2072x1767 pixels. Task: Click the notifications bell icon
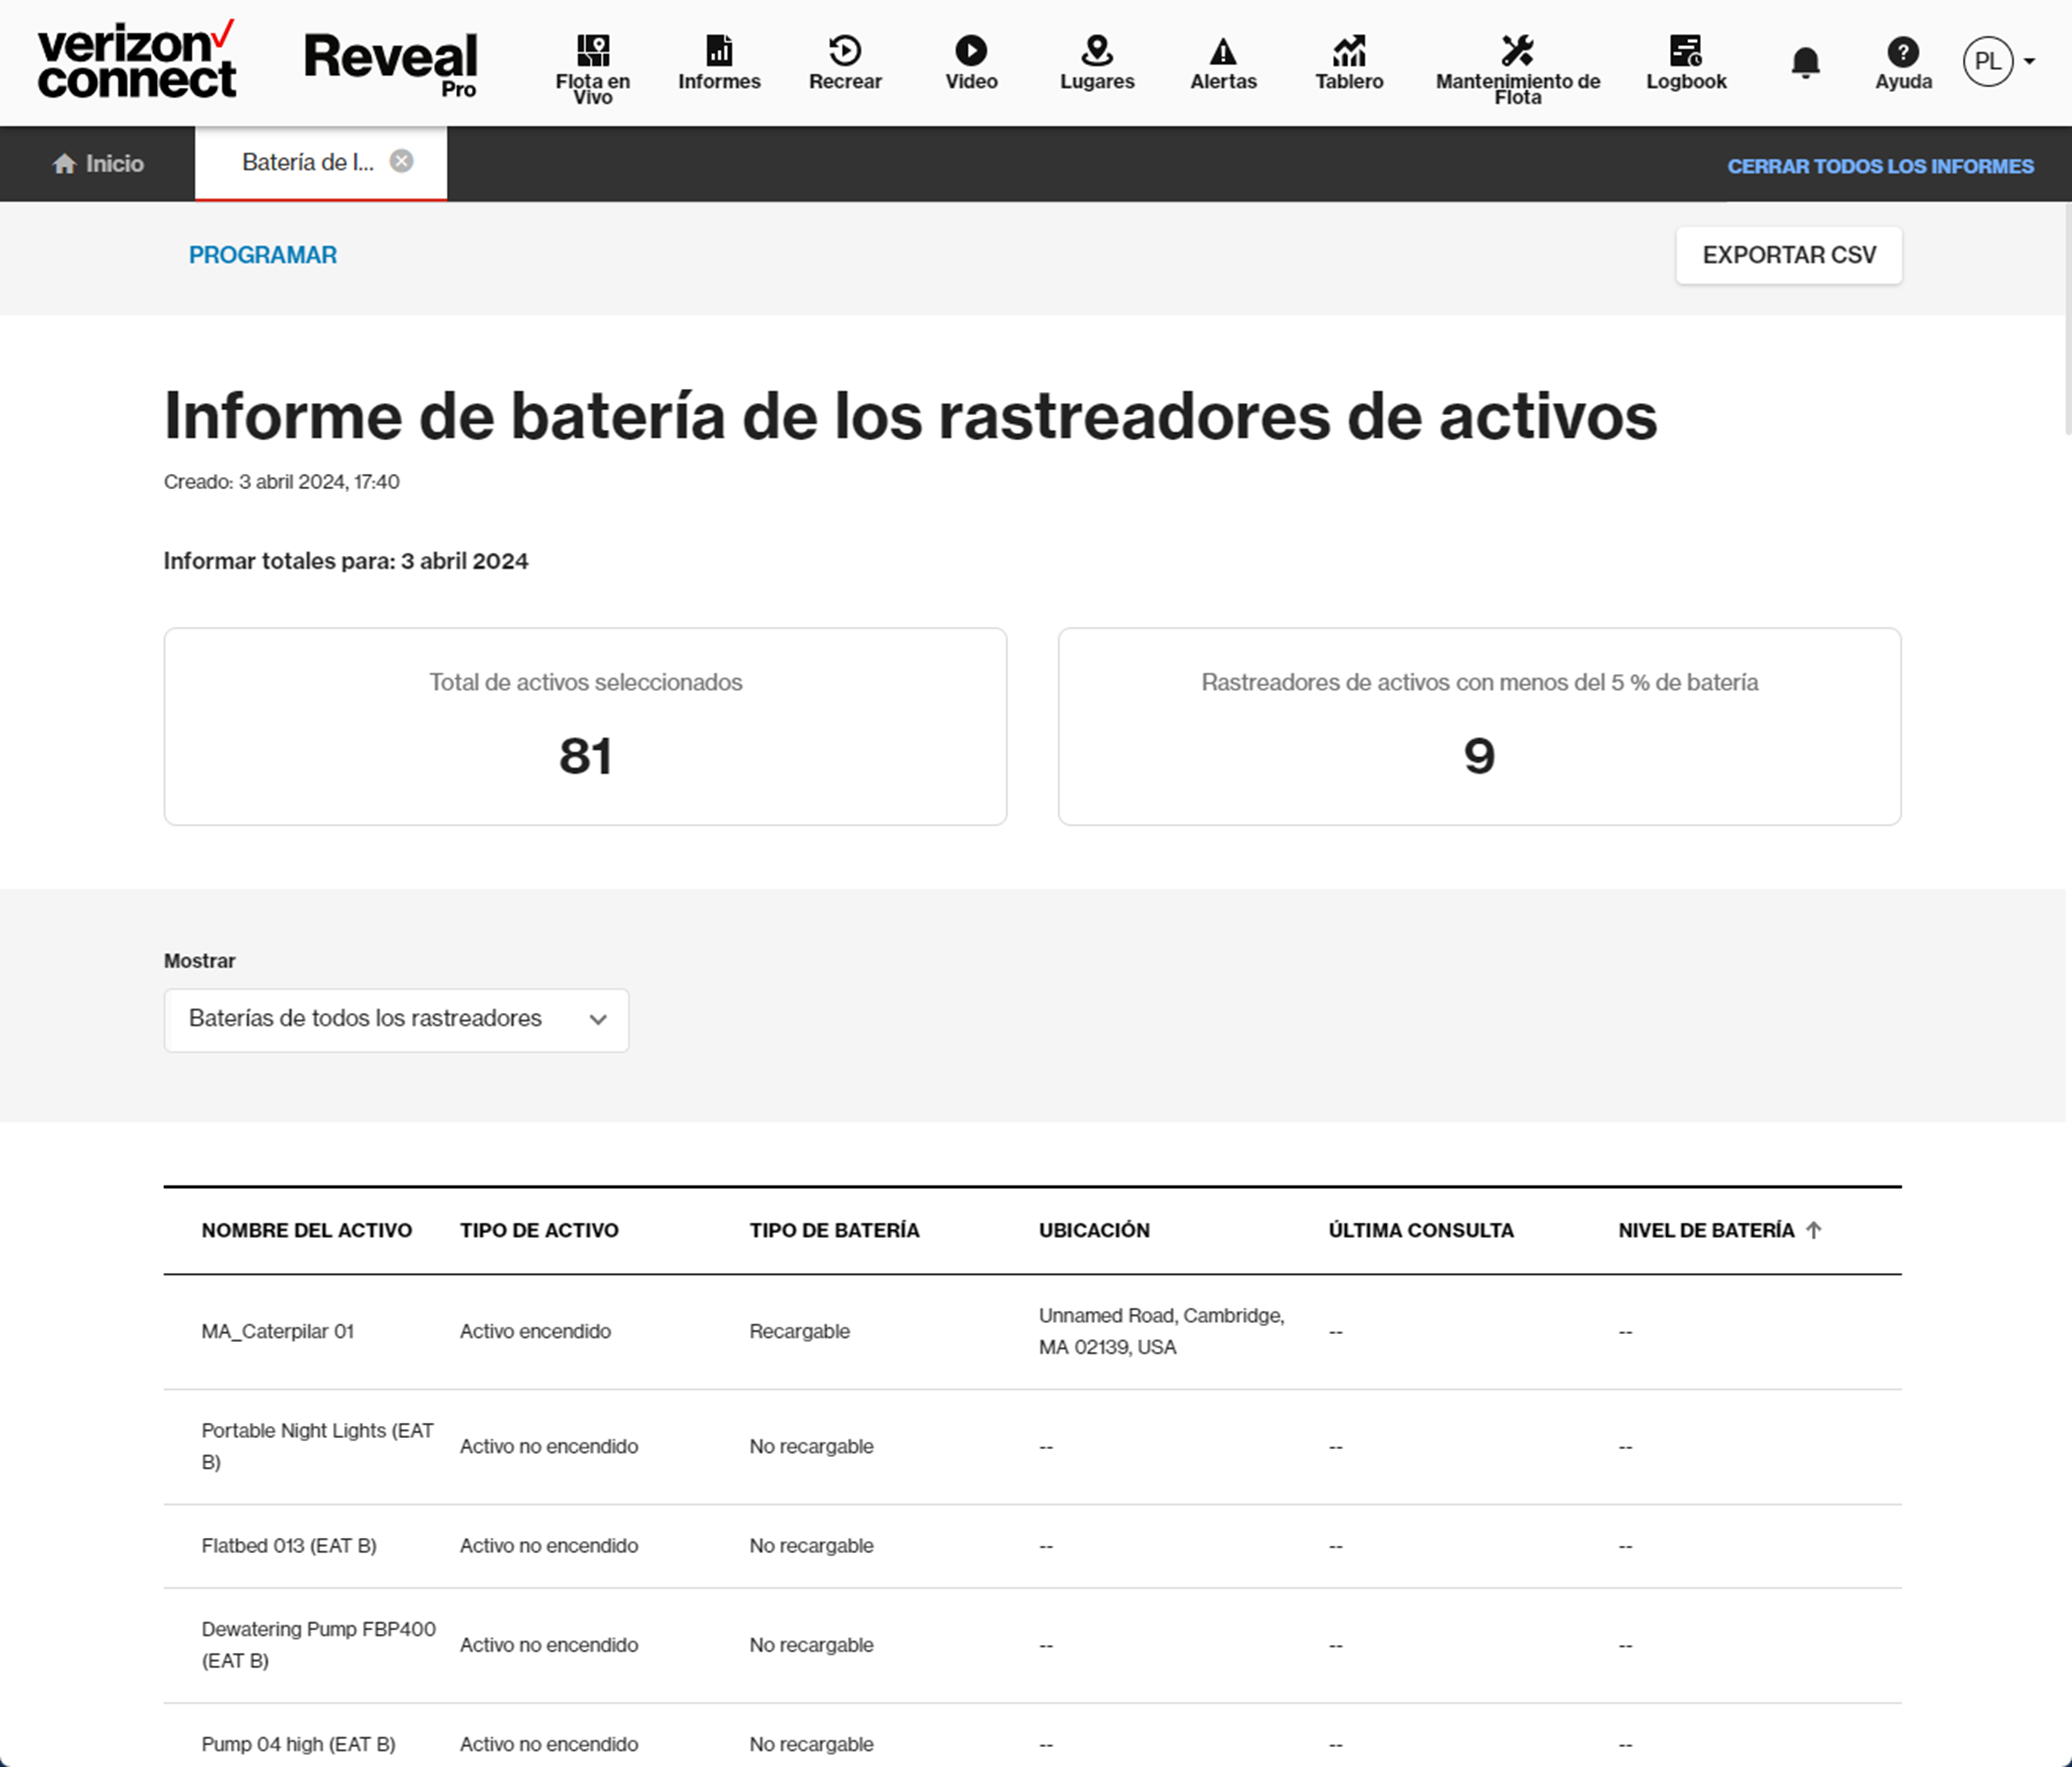pyautogui.click(x=1805, y=62)
